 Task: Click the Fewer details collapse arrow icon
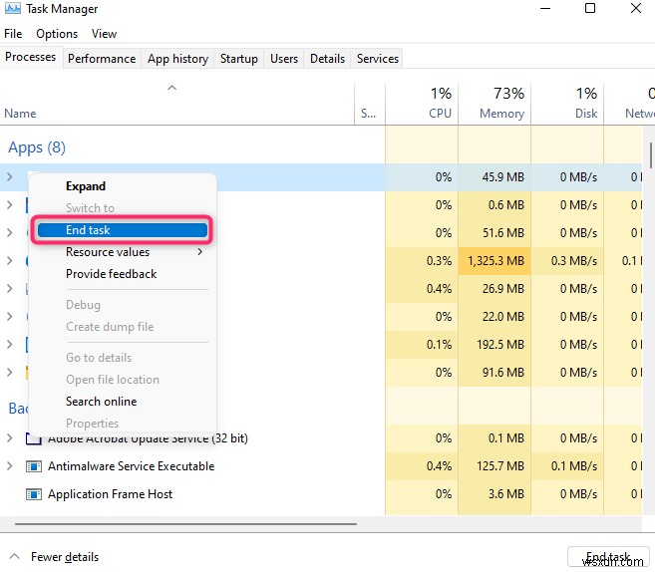[x=14, y=556]
